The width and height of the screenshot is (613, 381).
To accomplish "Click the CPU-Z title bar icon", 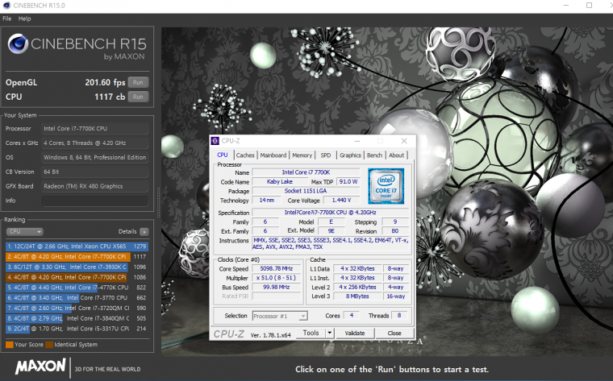I will coord(215,141).
